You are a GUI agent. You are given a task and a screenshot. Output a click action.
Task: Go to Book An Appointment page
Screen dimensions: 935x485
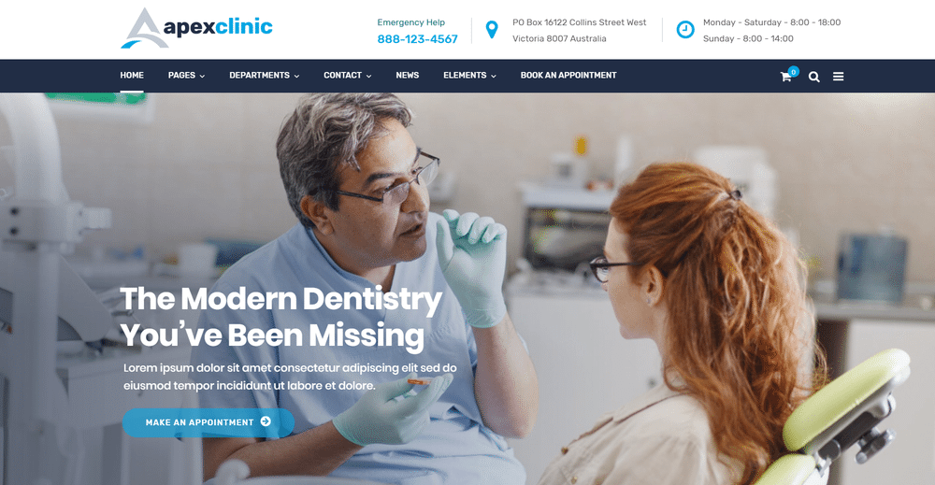click(x=568, y=75)
